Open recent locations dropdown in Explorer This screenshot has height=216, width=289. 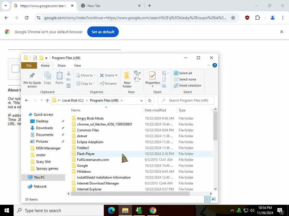(x=42, y=100)
